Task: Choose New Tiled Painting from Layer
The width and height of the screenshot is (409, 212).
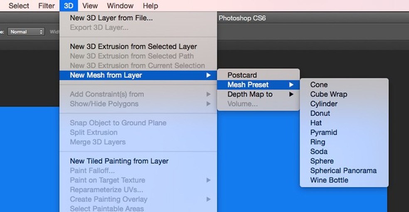Action: [x=119, y=161]
